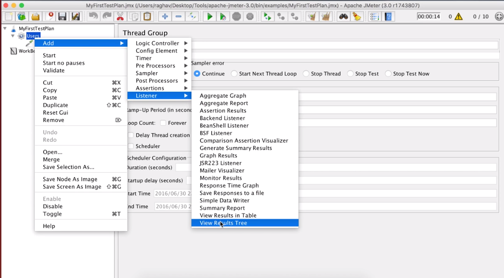504x278 pixels.
Task: Open the Pre Processors submenu
Action: pyautogui.click(x=159, y=66)
